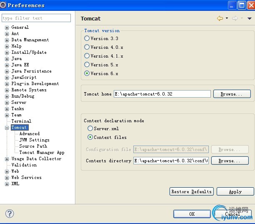Expand the Plug-in Development node
This screenshot has height=224, width=255.
click(7, 84)
